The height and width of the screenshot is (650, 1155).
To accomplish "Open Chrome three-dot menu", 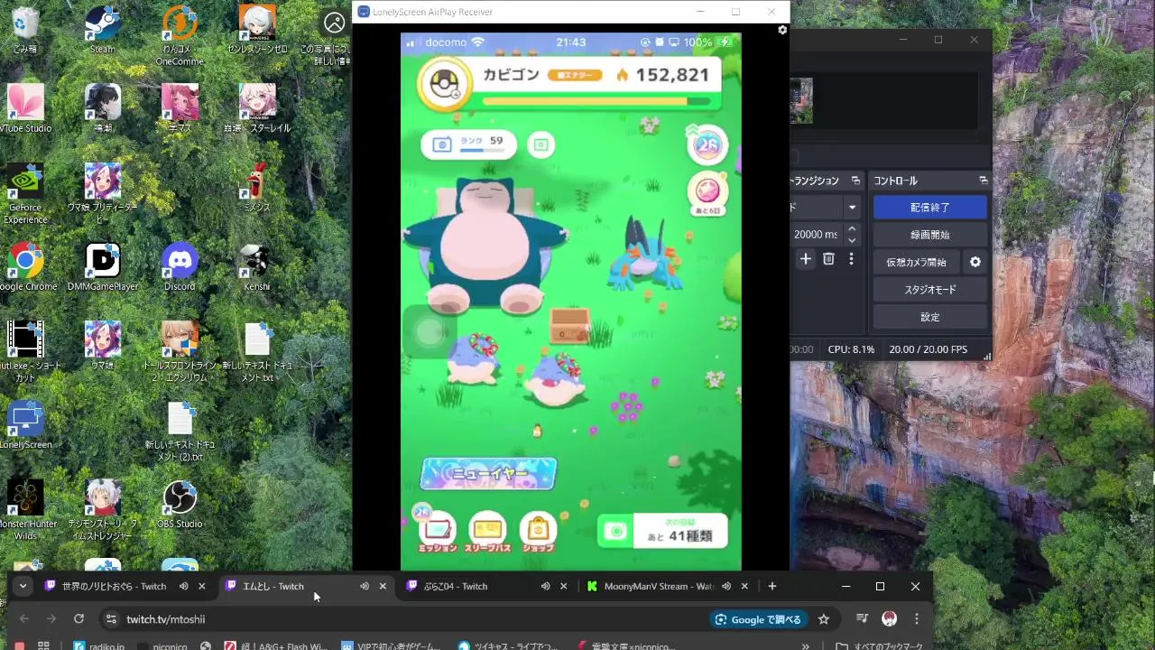I will (x=917, y=619).
